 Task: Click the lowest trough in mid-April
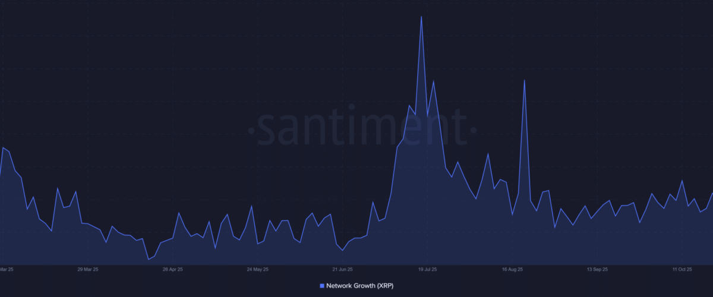coord(149,260)
